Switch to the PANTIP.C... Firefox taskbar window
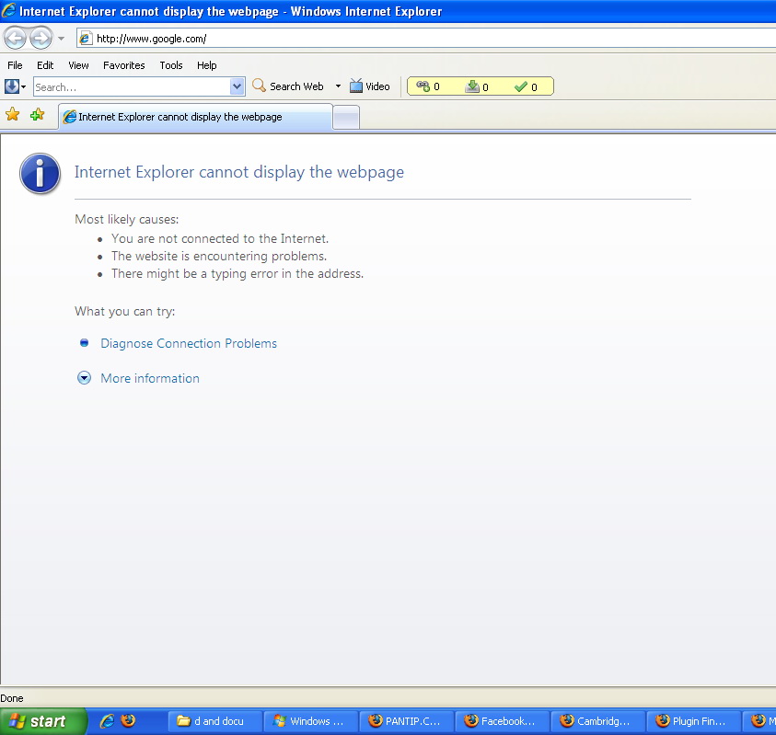776x735 pixels. click(x=406, y=721)
